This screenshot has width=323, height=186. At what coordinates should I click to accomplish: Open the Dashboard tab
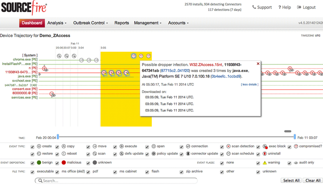tap(32, 23)
